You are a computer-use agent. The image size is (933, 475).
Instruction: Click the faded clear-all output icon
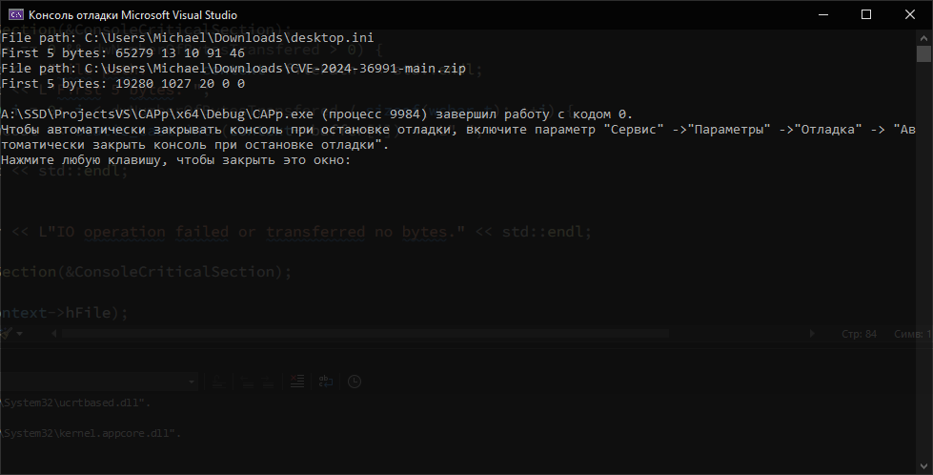click(x=297, y=381)
